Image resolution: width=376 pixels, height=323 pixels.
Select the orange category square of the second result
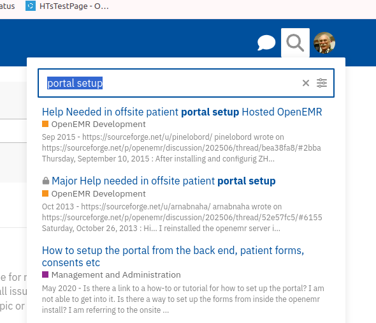pos(45,193)
